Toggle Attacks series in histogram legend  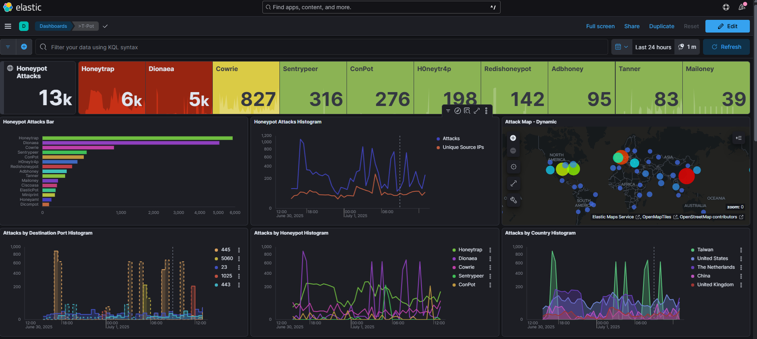coord(451,139)
